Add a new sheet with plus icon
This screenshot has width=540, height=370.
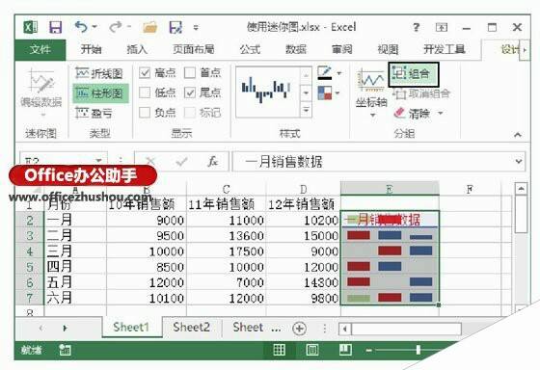[x=299, y=328]
